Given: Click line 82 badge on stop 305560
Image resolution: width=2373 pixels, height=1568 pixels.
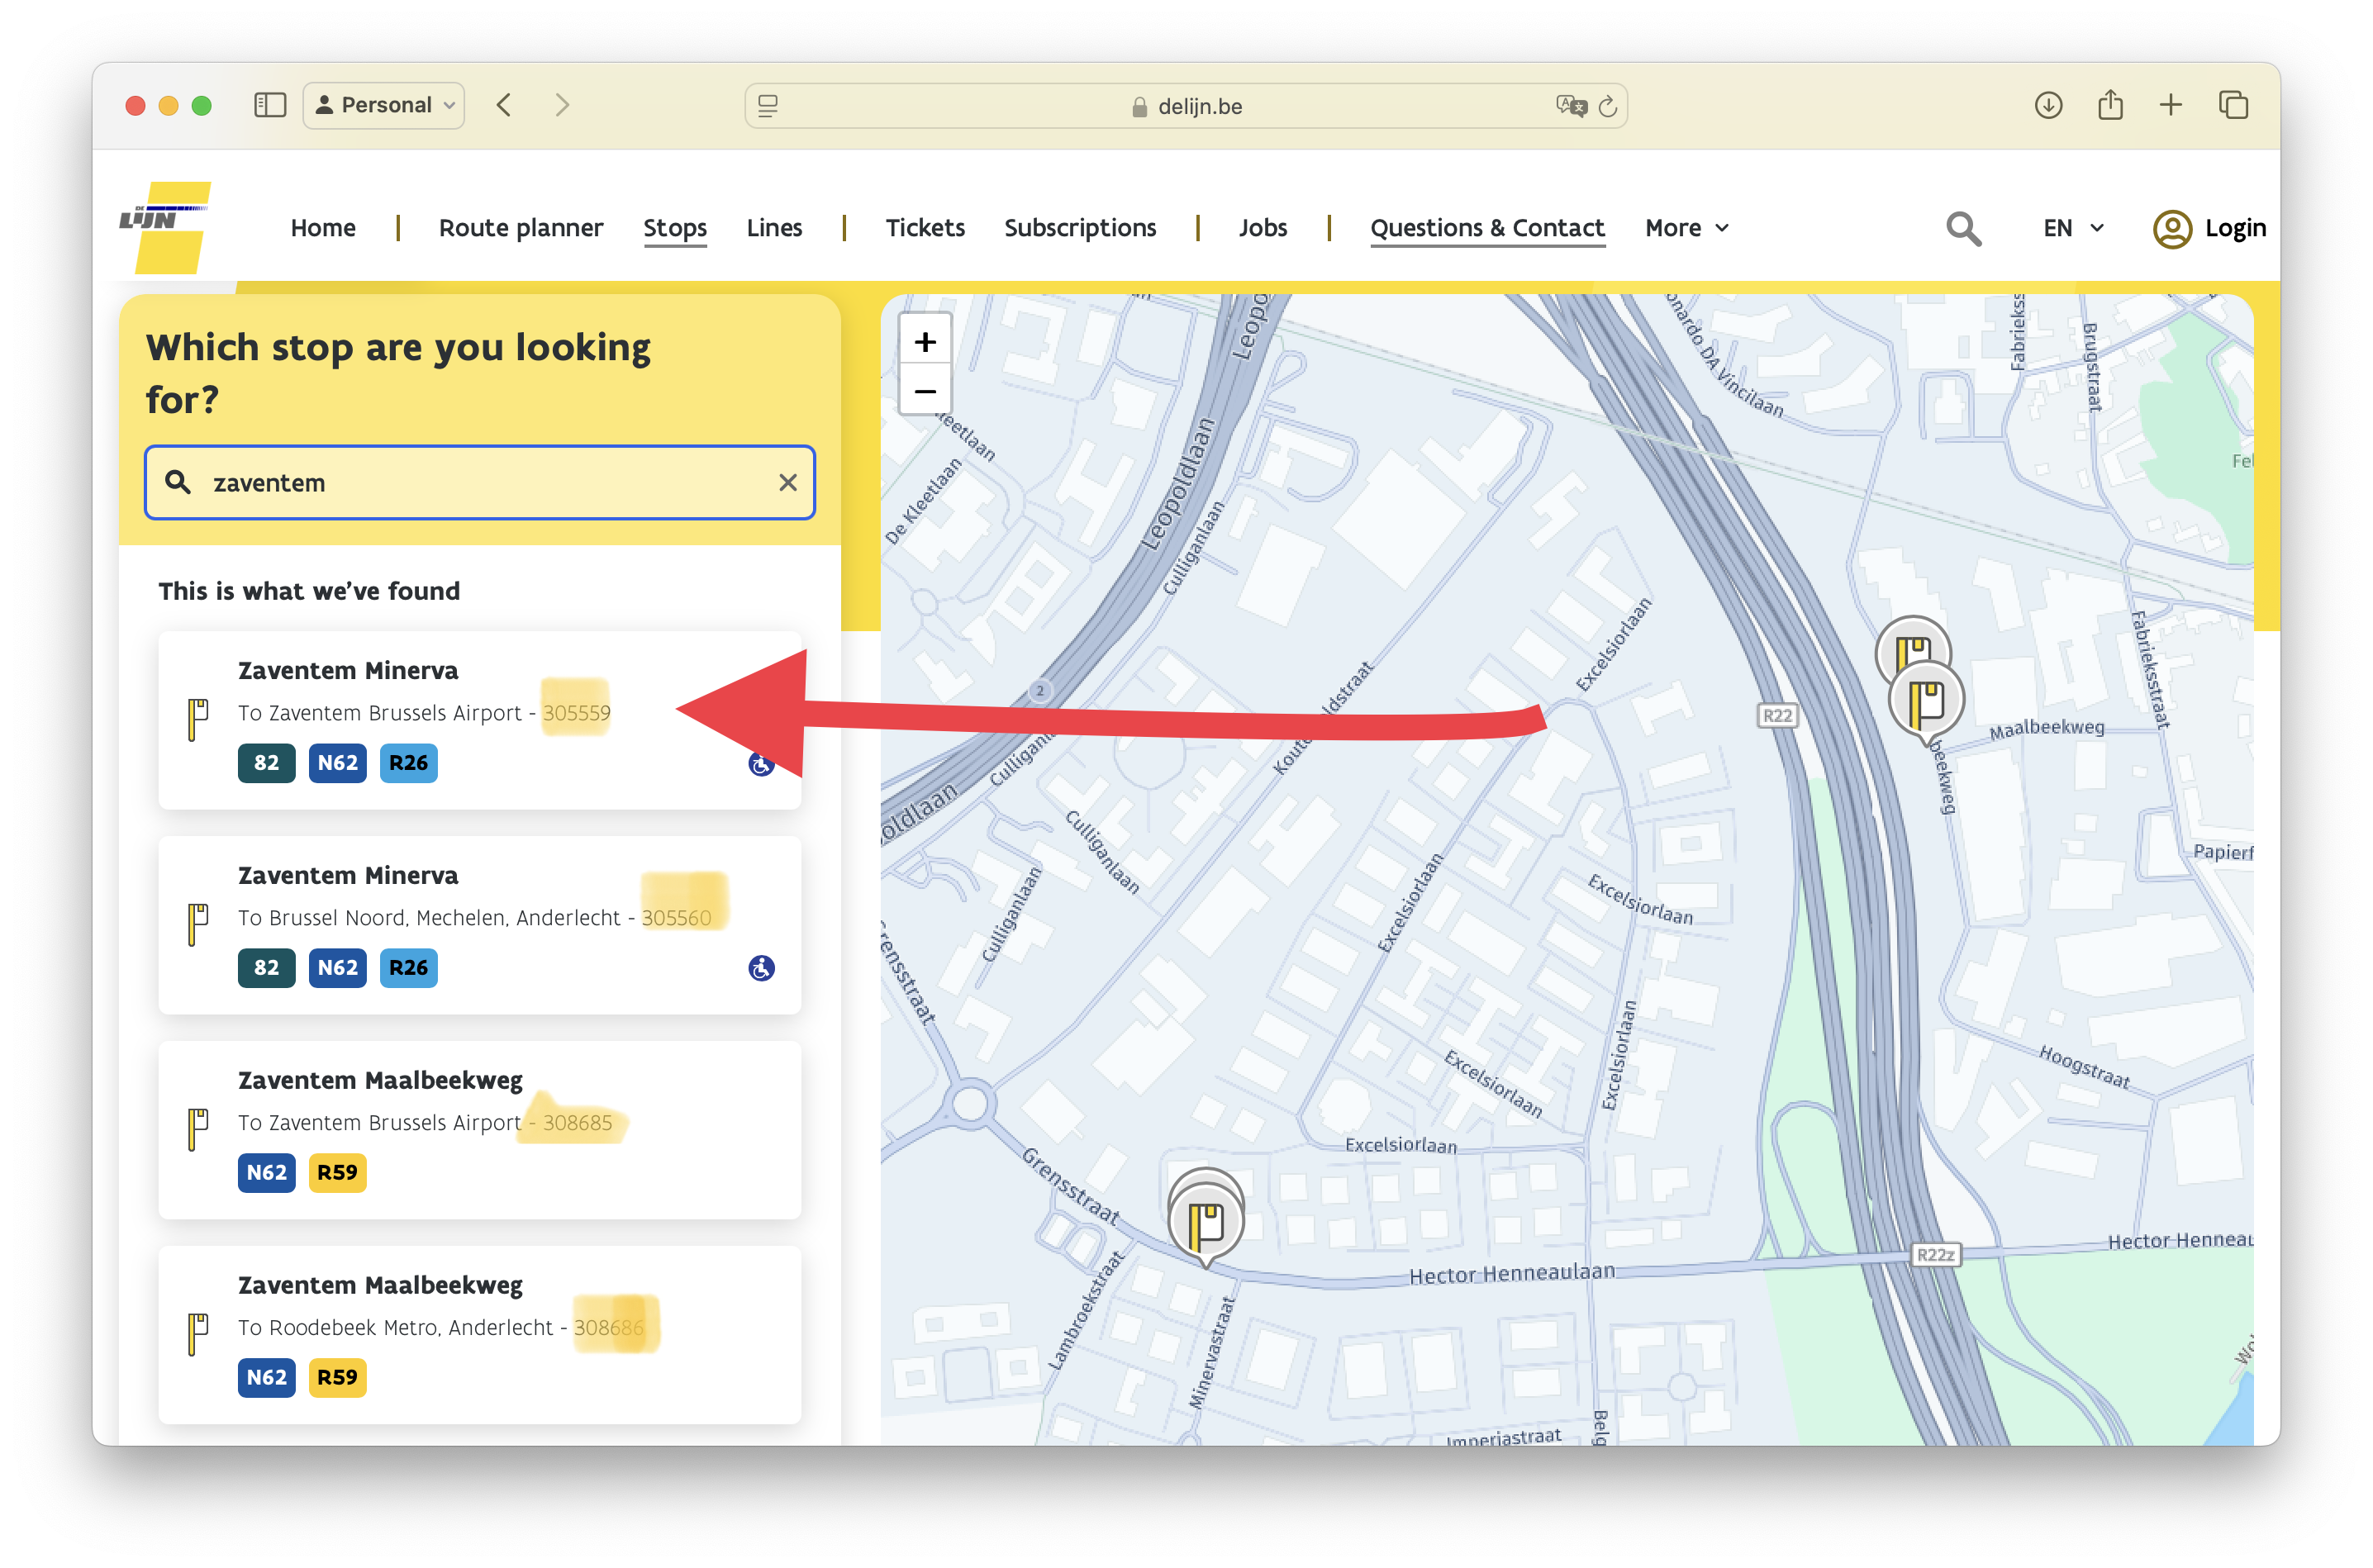Looking at the screenshot, I should pyautogui.click(x=266, y=968).
